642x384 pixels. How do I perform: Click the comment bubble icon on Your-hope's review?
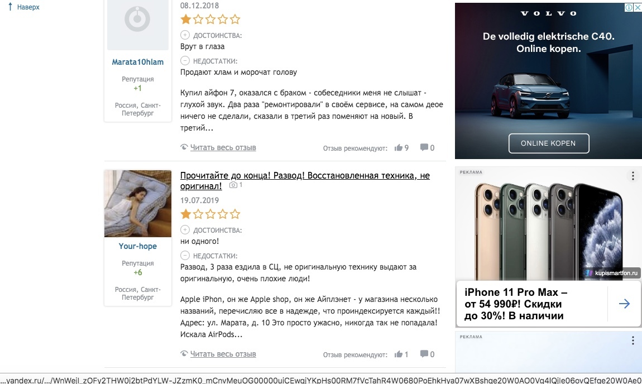[424, 354]
